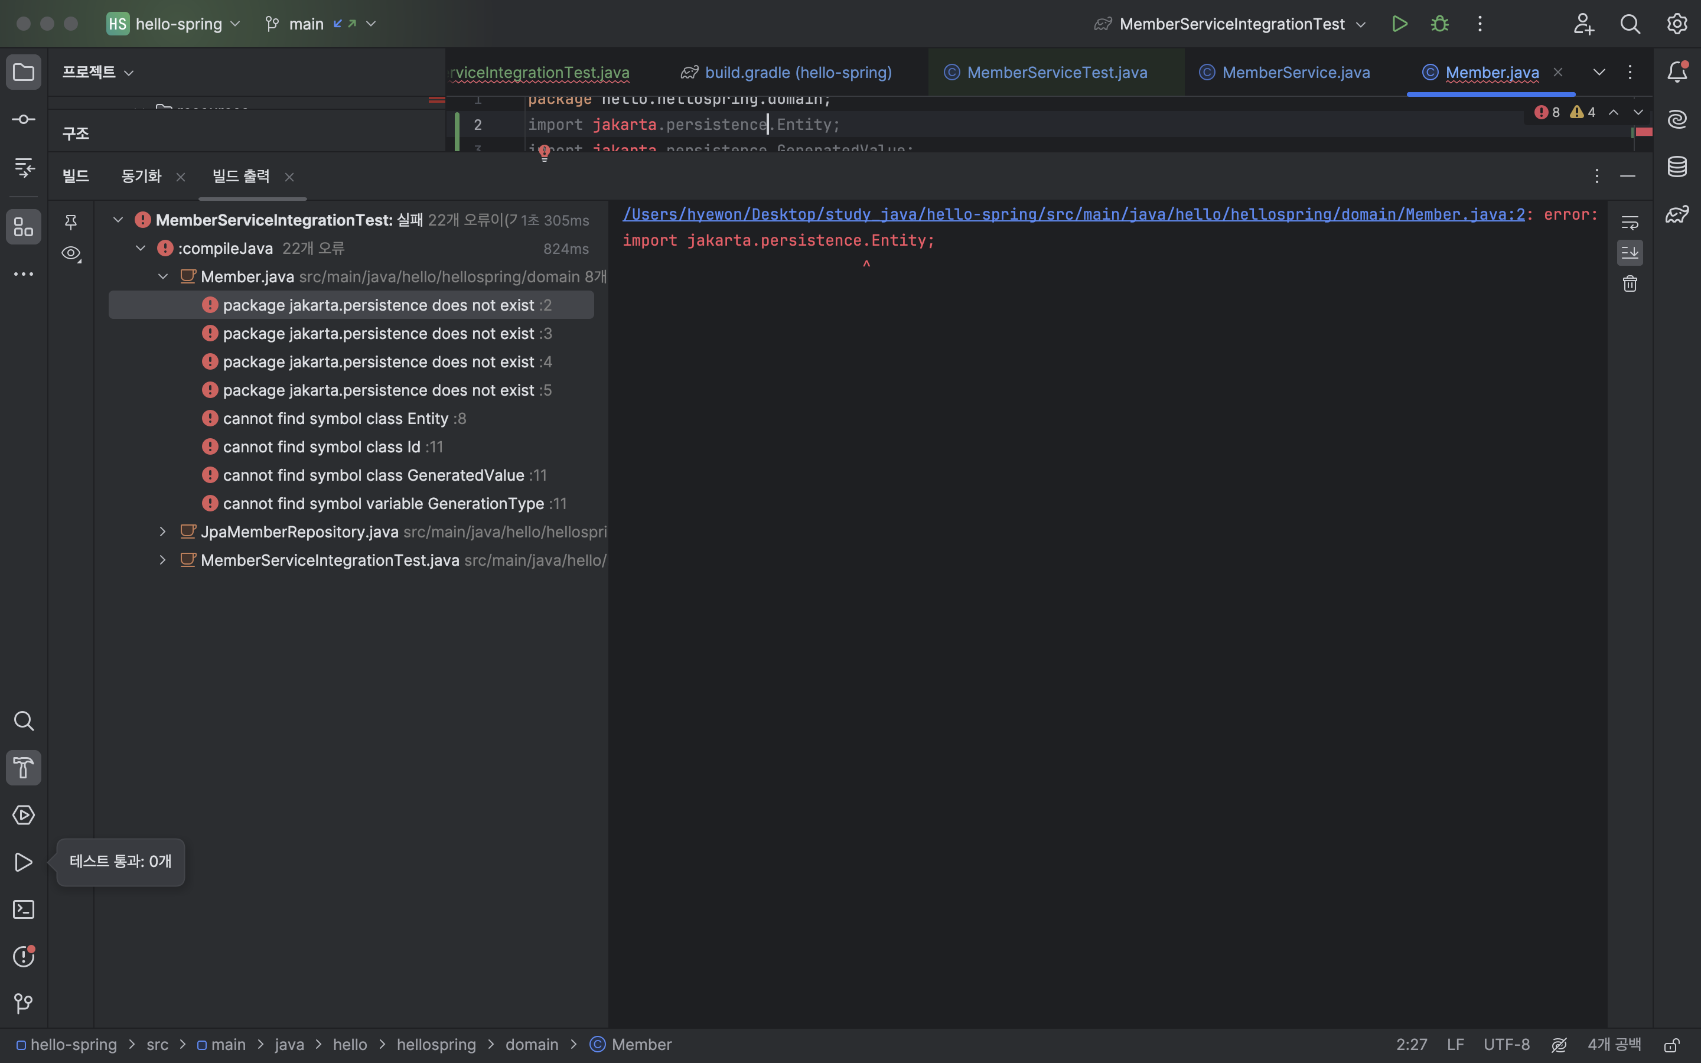
Task: Switch to the ServiceIntegrationTest.java editor tab
Action: click(x=539, y=73)
